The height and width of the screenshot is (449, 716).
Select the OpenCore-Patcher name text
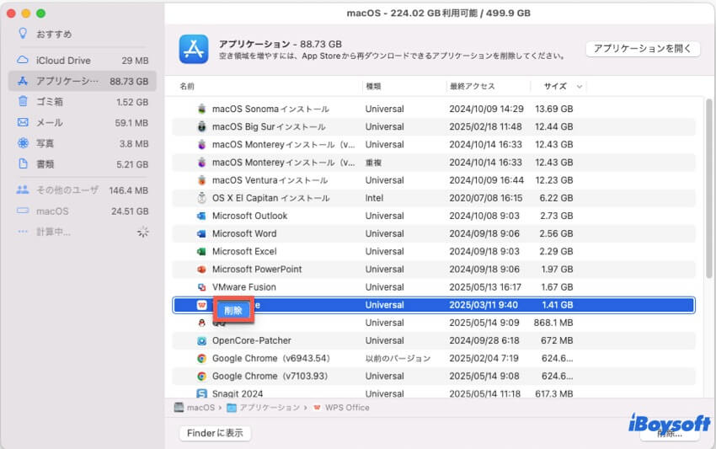point(252,340)
